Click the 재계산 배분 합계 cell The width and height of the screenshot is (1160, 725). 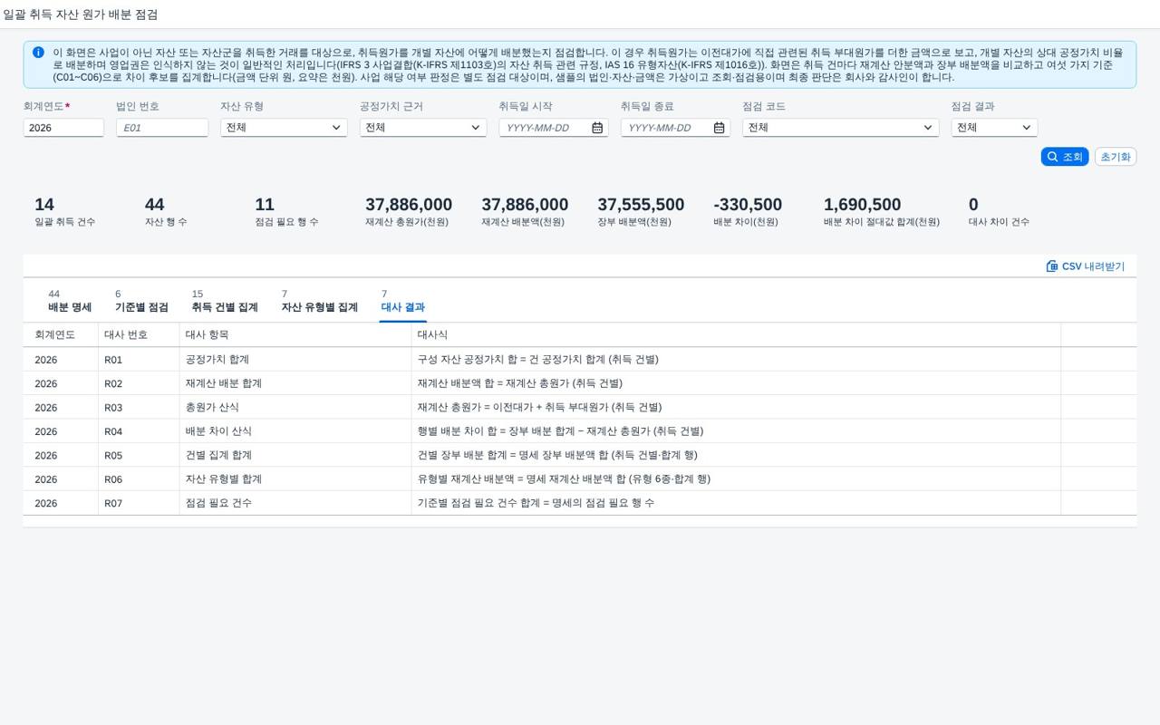pyautogui.click(x=295, y=383)
